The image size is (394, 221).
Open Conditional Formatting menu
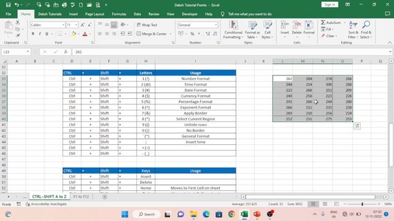pos(233,30)
